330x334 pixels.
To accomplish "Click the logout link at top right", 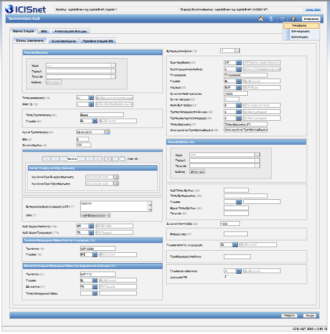I will 313,9.
